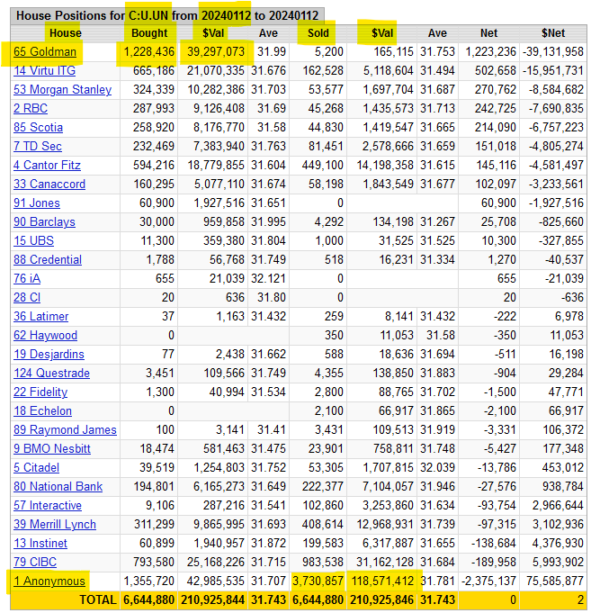
Task: Select Anonymous sold value 3,730,857
Action: [x=318, y=581]
